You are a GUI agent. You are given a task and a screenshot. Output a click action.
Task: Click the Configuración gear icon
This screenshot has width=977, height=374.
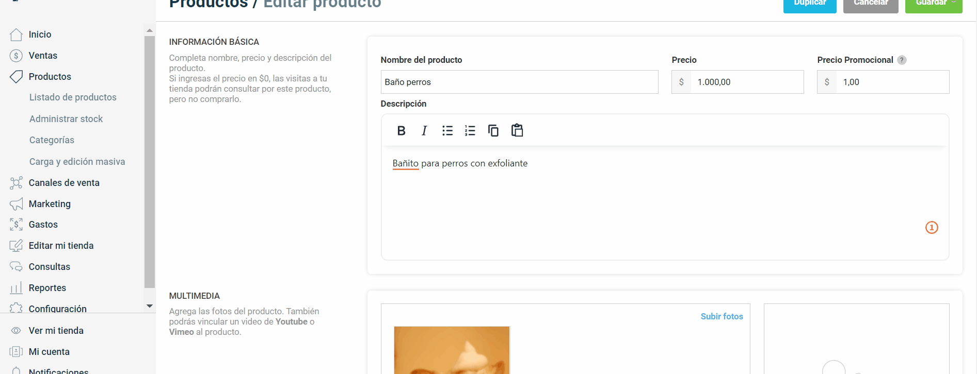coord(16,308)
